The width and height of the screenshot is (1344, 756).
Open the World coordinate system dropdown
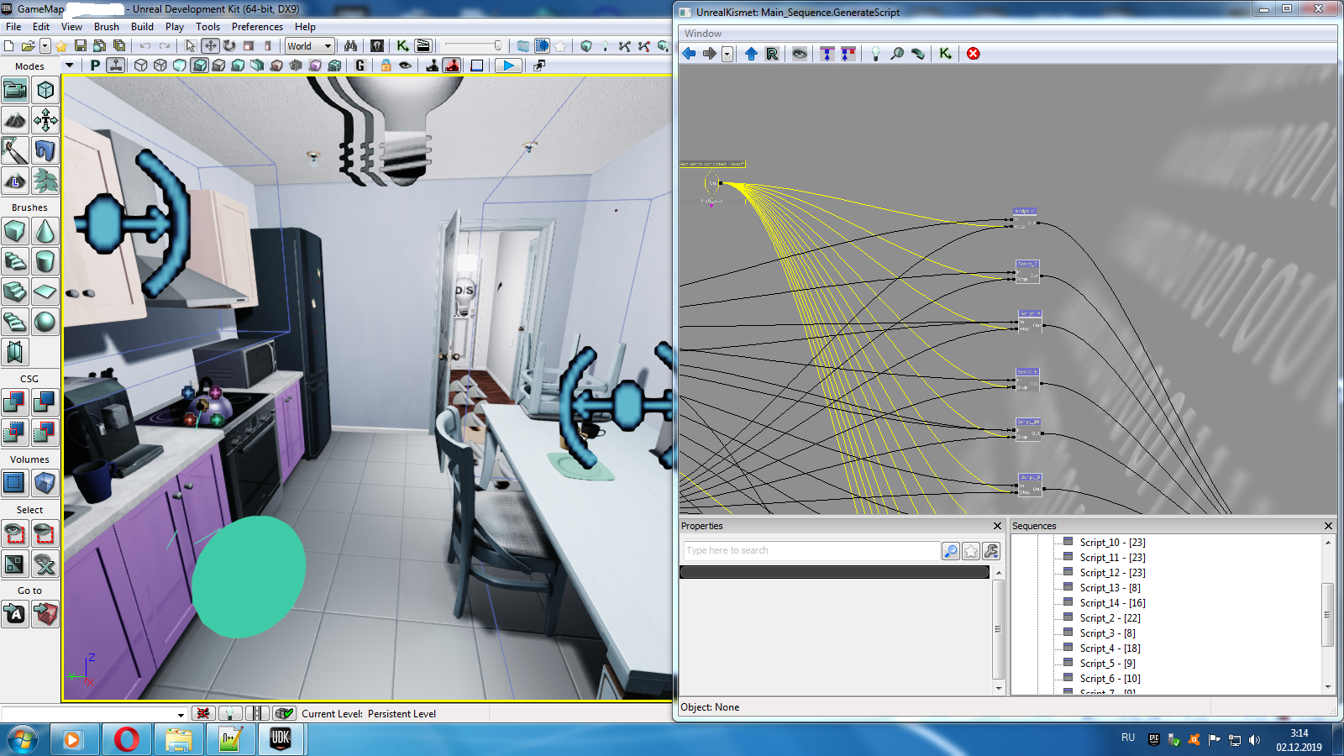click(x=309, y=46)
